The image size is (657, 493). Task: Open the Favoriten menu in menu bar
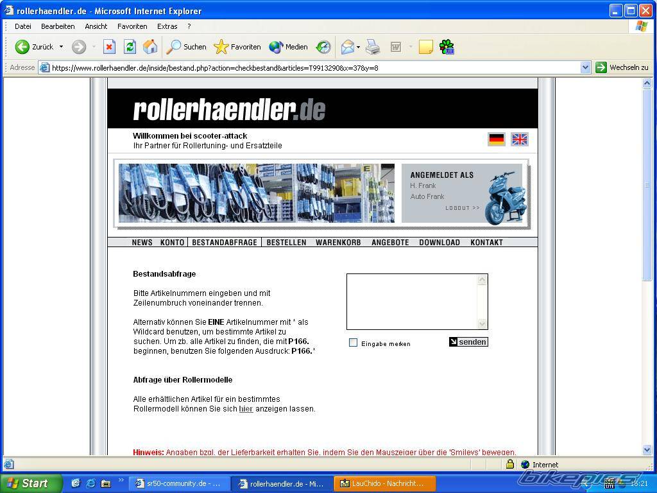coord(132,26)
